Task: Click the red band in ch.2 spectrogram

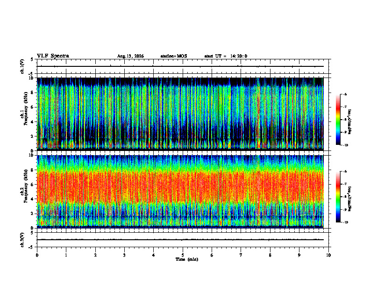Action: tap(180, 187)
